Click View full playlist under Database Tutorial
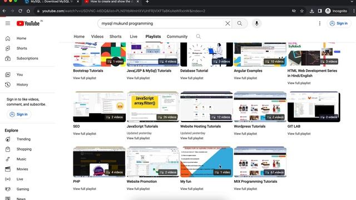Image resolution: width=356 pixels, height=200 pixels. click(191, 78)
